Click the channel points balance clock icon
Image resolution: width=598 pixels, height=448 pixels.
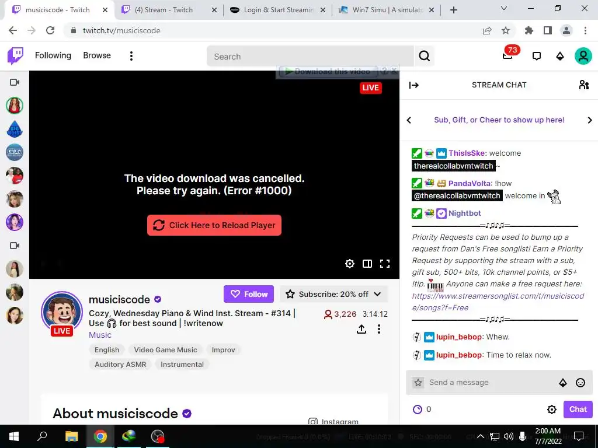click(x=418, y=409)
